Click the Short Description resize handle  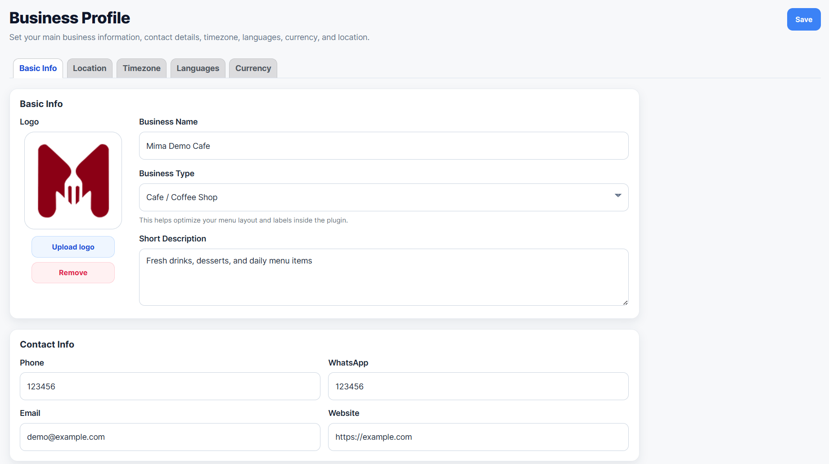[625, 303]
